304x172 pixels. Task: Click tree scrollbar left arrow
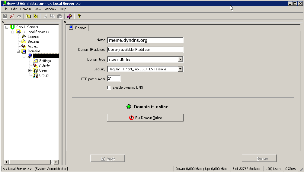[7, 162]
